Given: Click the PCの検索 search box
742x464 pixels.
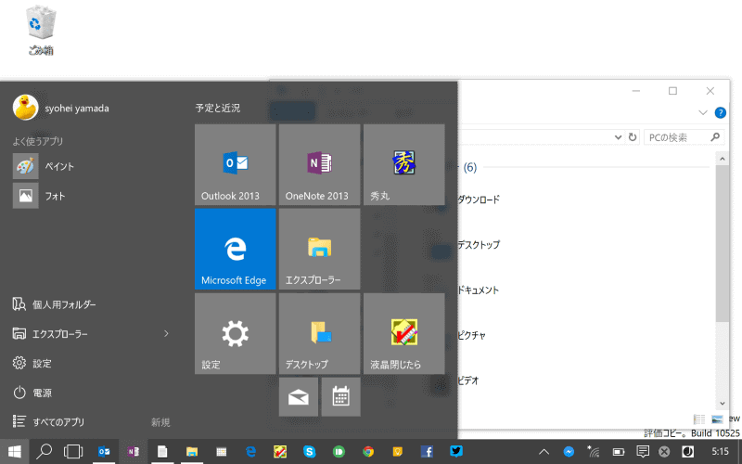Looking at the screenshot, I should tap(684, 137).
